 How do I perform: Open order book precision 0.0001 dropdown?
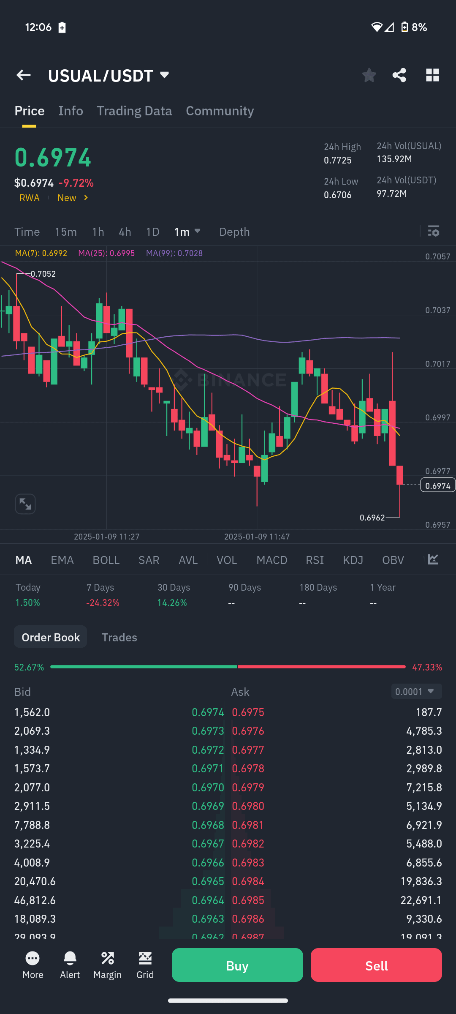point(416,691)
